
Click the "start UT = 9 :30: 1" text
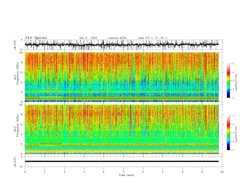pyautogui.click(x=152, y=38)
